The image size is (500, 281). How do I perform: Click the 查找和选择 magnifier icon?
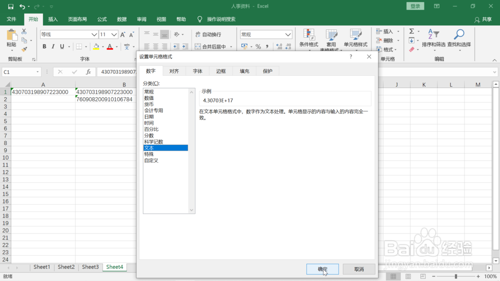459,34
